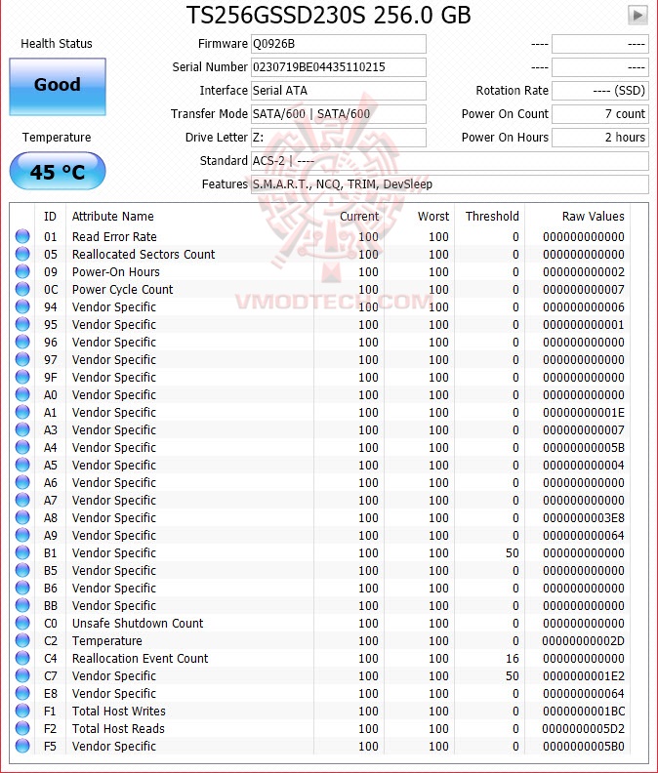Click status icon of row ID A1
Screen dimensions: 658x773
click(x=22, y=412)
